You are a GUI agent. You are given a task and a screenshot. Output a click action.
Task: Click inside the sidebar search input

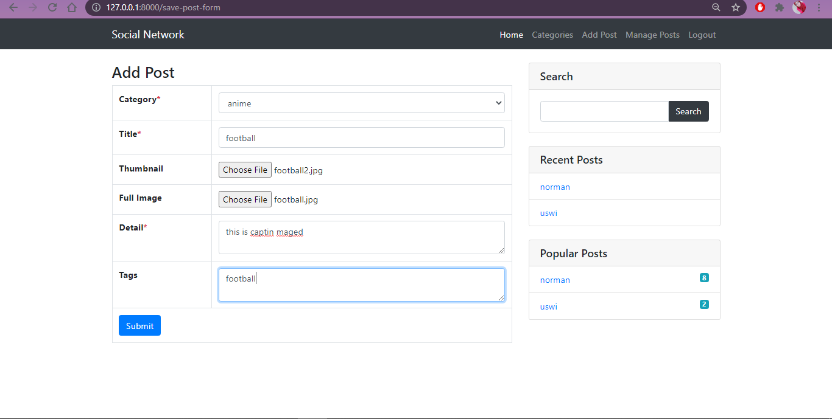pos(604,111)
